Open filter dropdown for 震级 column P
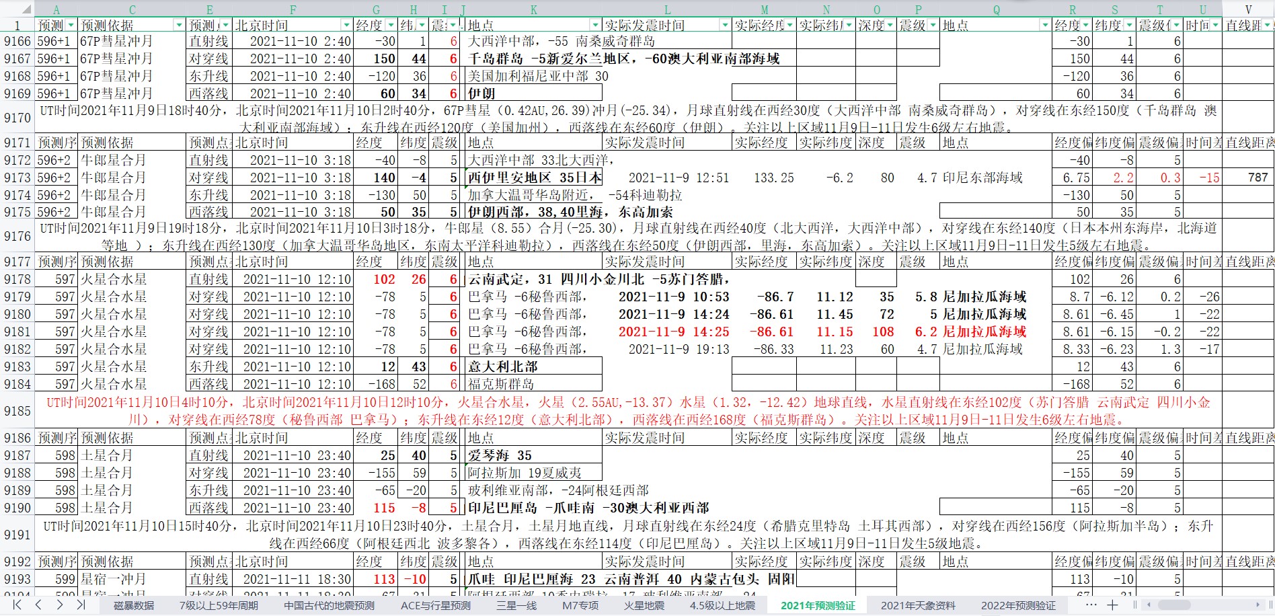Viewport: 1275px width, 616px height. [932, 25]
